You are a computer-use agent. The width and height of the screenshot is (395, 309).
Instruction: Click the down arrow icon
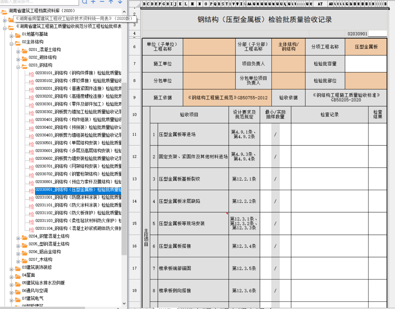coord(120,2)
